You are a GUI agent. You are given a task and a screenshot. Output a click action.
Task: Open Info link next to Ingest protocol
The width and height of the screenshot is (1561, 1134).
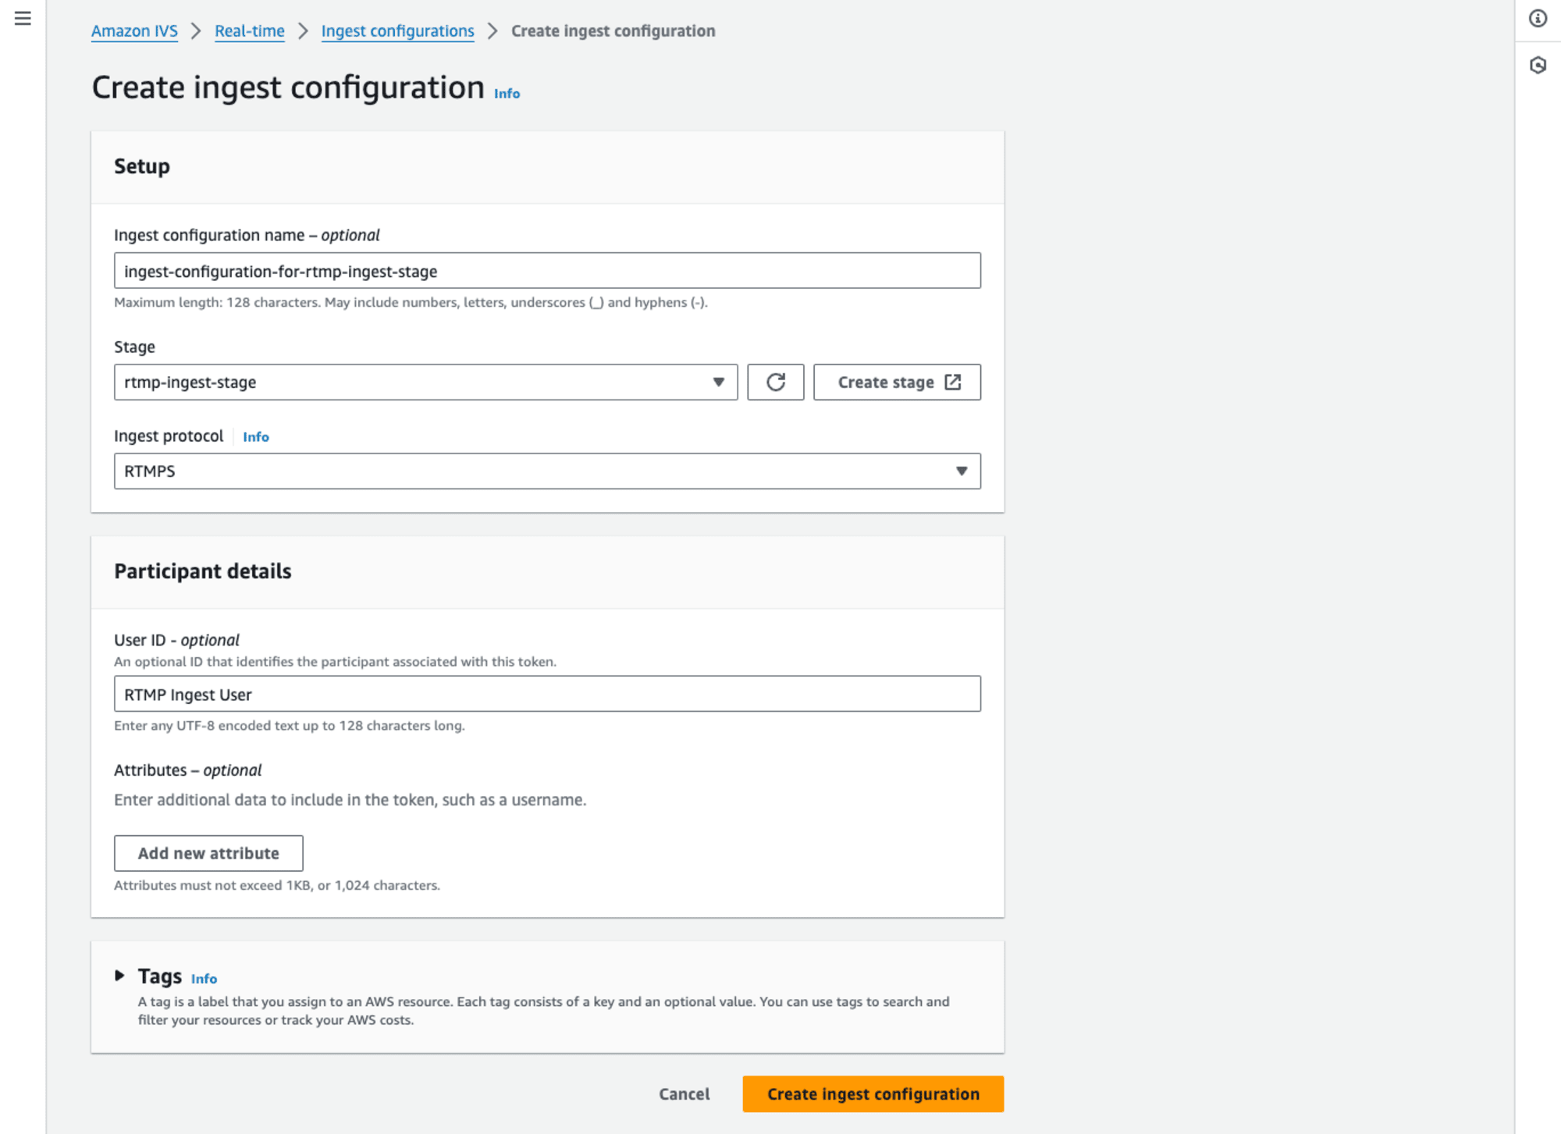[255, 436]
